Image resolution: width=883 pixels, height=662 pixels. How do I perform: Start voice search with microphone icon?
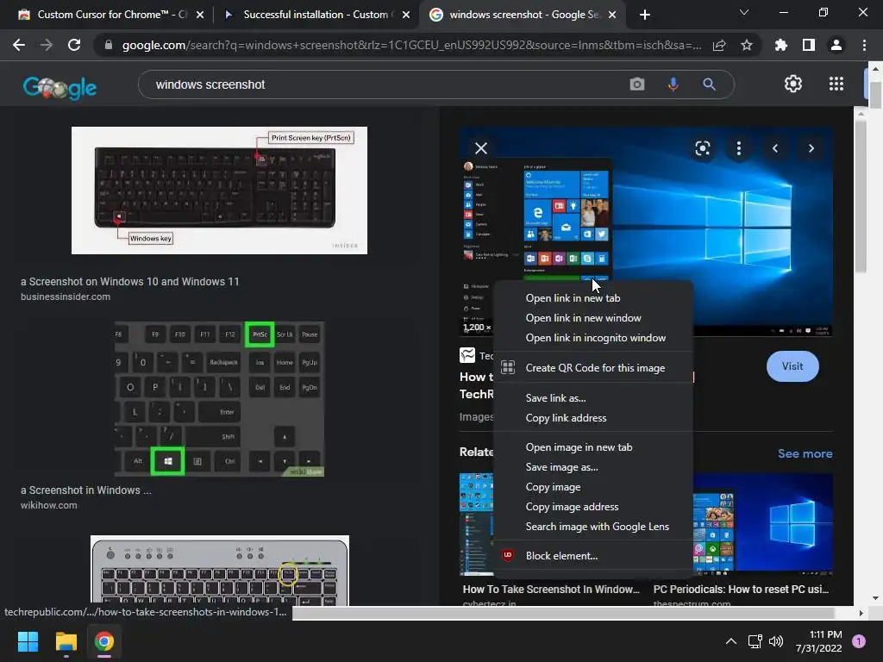(x=673, y=84)
